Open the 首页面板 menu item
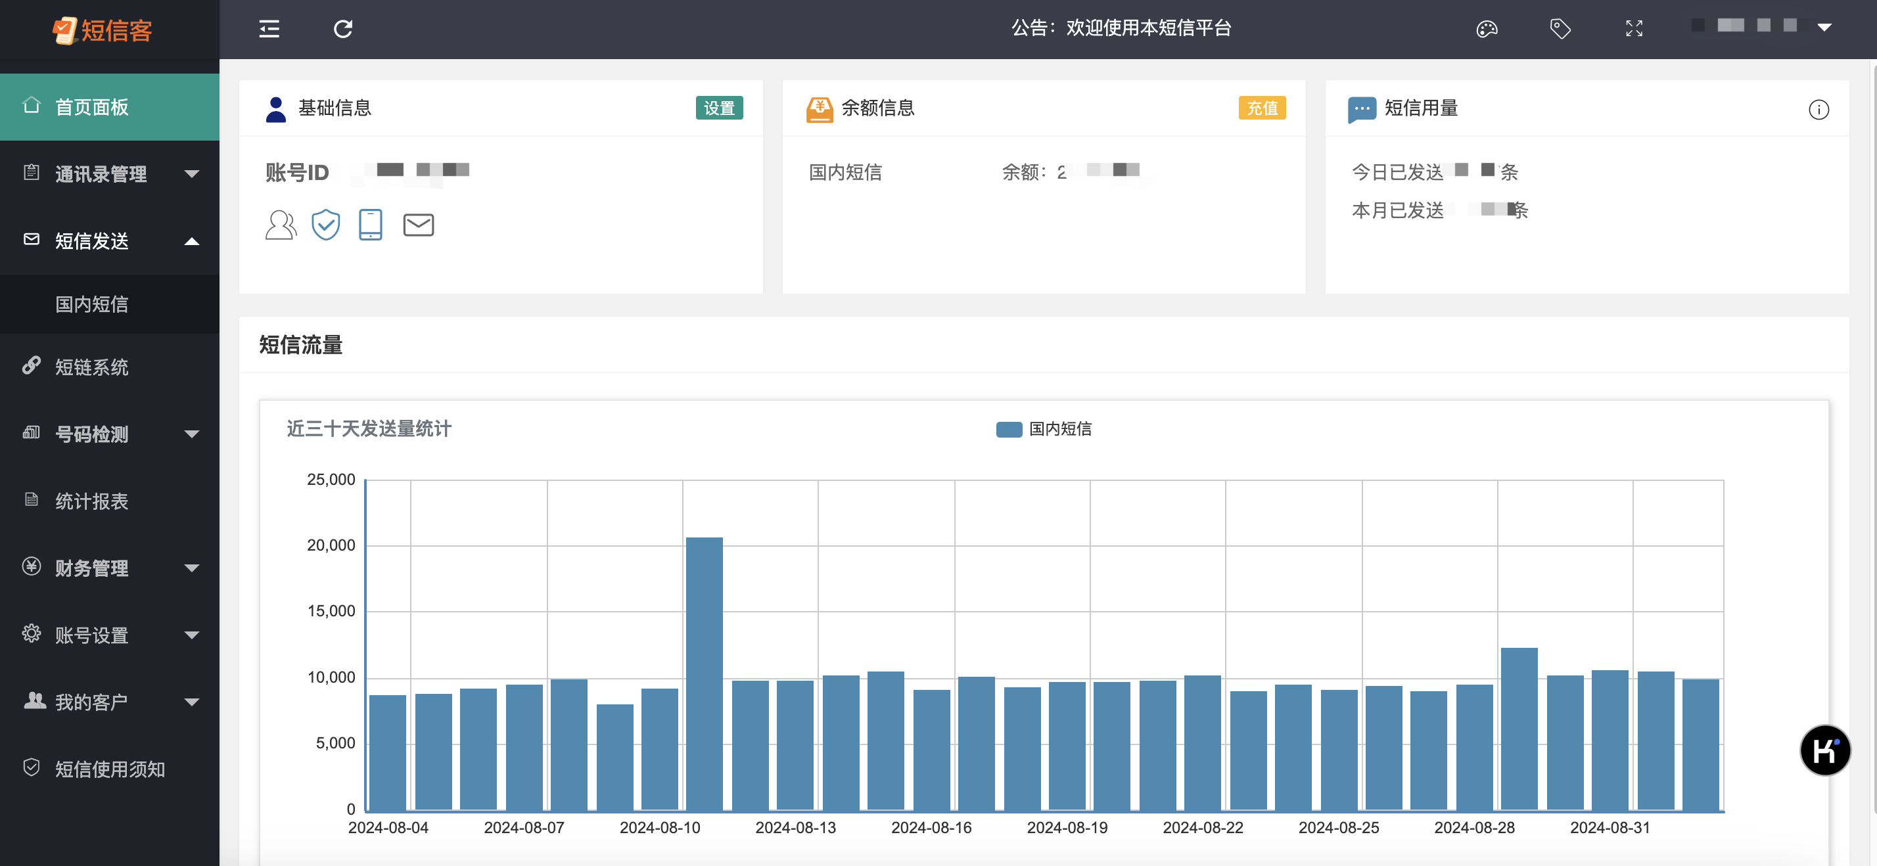This screenshot has height=866, width=1877. (109, 107)
